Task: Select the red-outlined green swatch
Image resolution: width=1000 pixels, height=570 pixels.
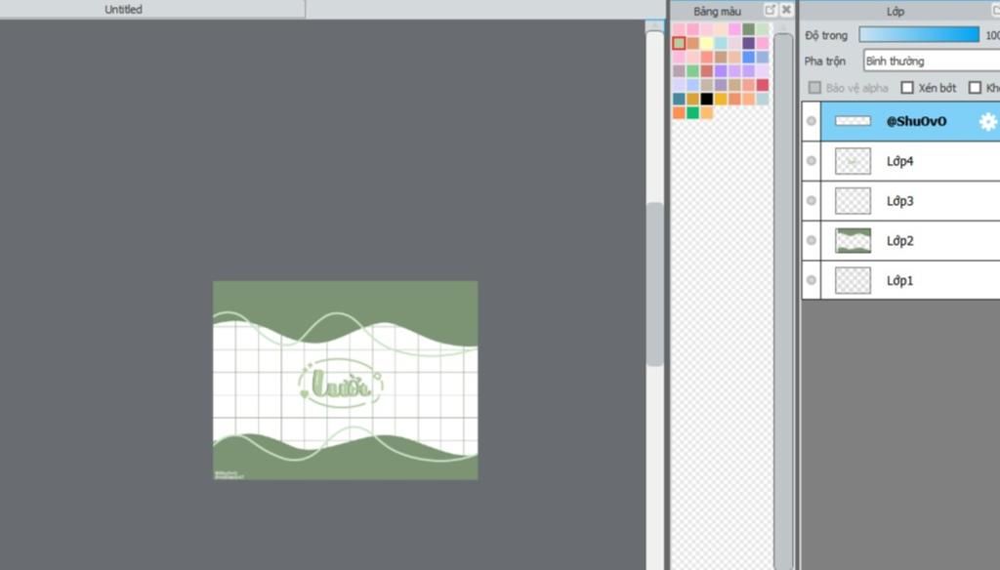Action: tap(679, 43)
